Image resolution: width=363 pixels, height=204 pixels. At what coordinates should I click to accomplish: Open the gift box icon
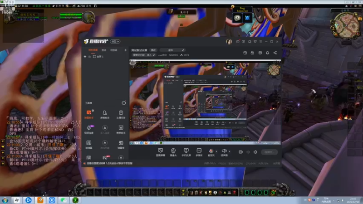[245, 53]
